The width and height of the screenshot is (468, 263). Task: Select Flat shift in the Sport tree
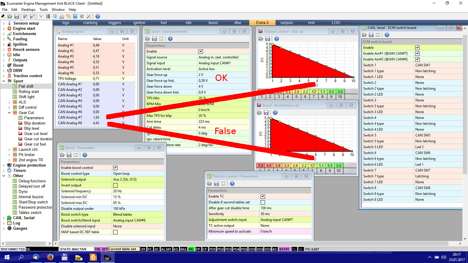click(x=26, y=86)
